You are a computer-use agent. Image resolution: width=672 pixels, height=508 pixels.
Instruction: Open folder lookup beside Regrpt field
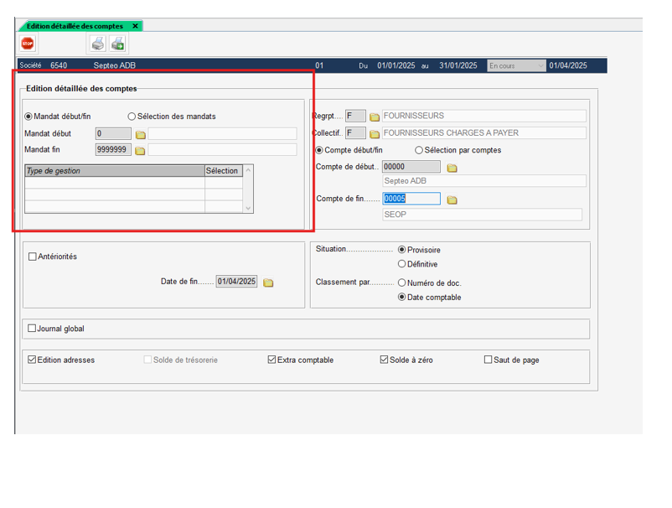[375, 117]
